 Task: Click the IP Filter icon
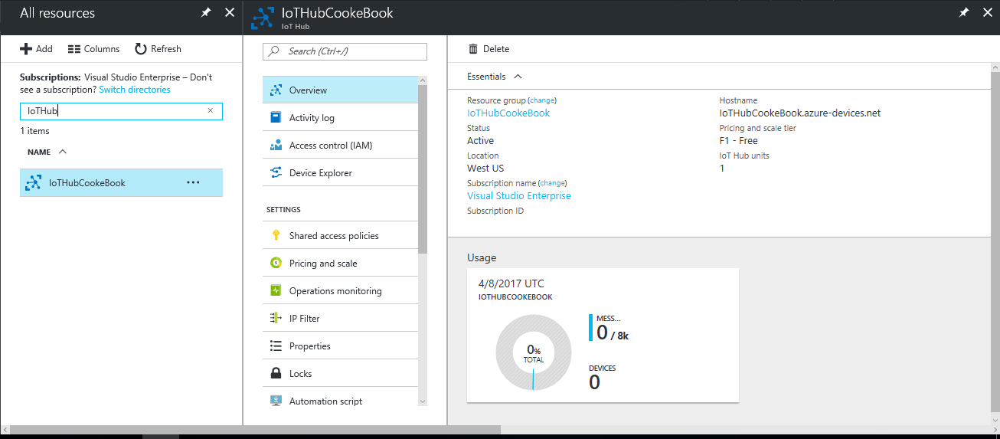pos(276,319)
